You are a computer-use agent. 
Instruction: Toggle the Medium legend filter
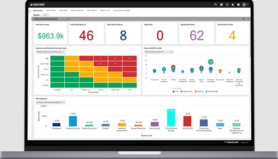[199, 92]
